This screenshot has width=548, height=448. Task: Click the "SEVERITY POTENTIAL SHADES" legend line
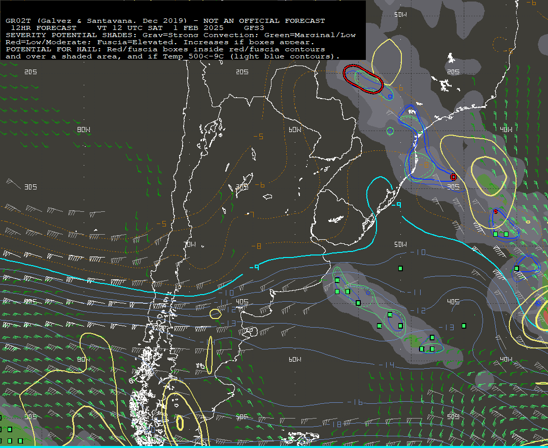(x=181, y=35)
